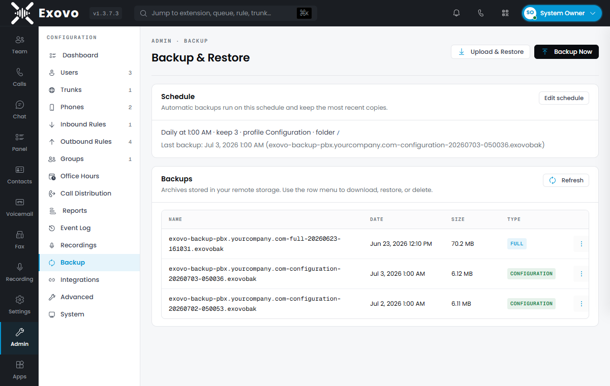Click CONFIGURATION badge on Jul 2 row

pyautogui.click(x=531, y=304)
